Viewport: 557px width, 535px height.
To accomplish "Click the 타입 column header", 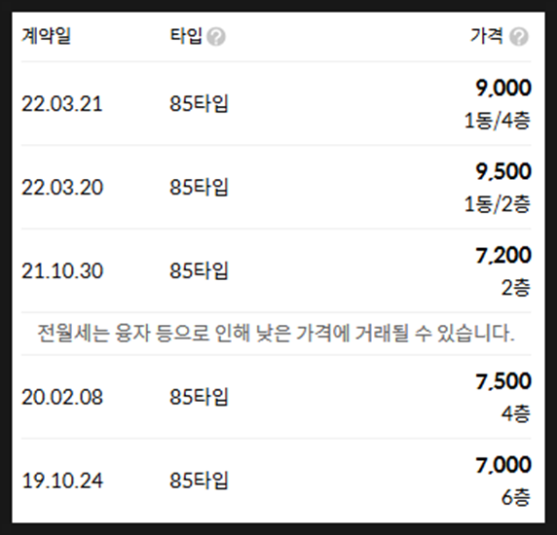I will [x=186, y=36].
